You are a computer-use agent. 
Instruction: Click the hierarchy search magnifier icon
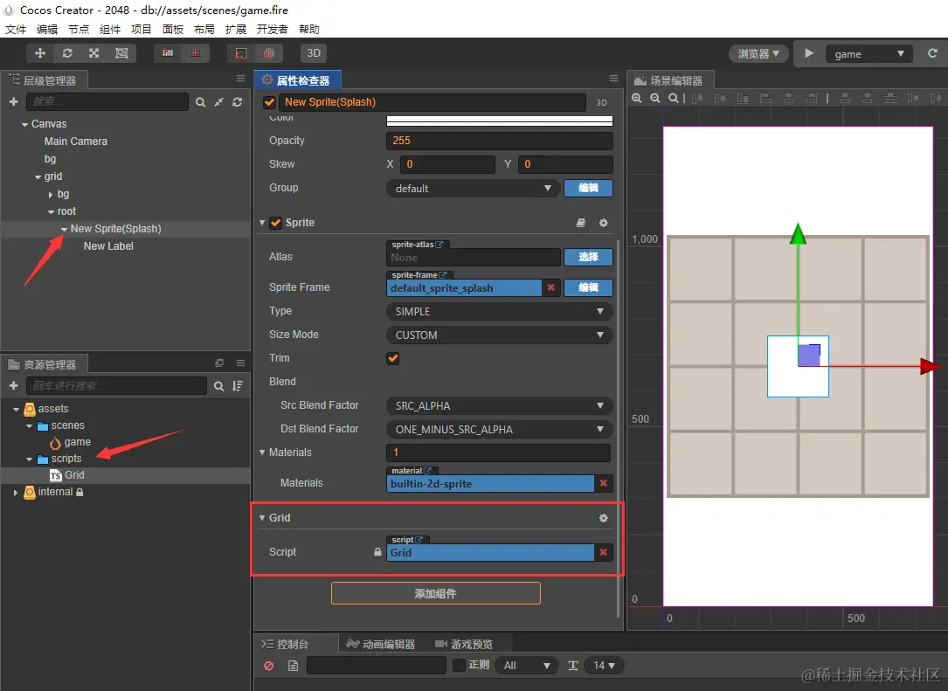pos(200,102)
